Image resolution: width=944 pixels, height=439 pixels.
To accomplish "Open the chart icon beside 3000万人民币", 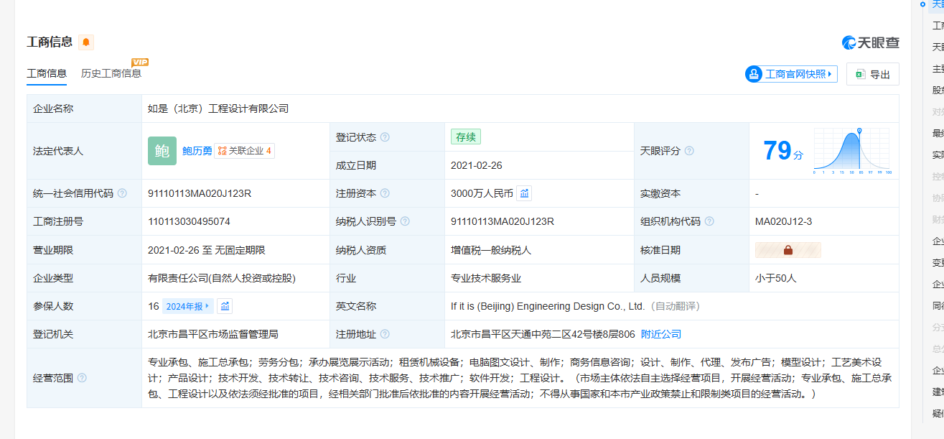I will [x=524, y=193].
